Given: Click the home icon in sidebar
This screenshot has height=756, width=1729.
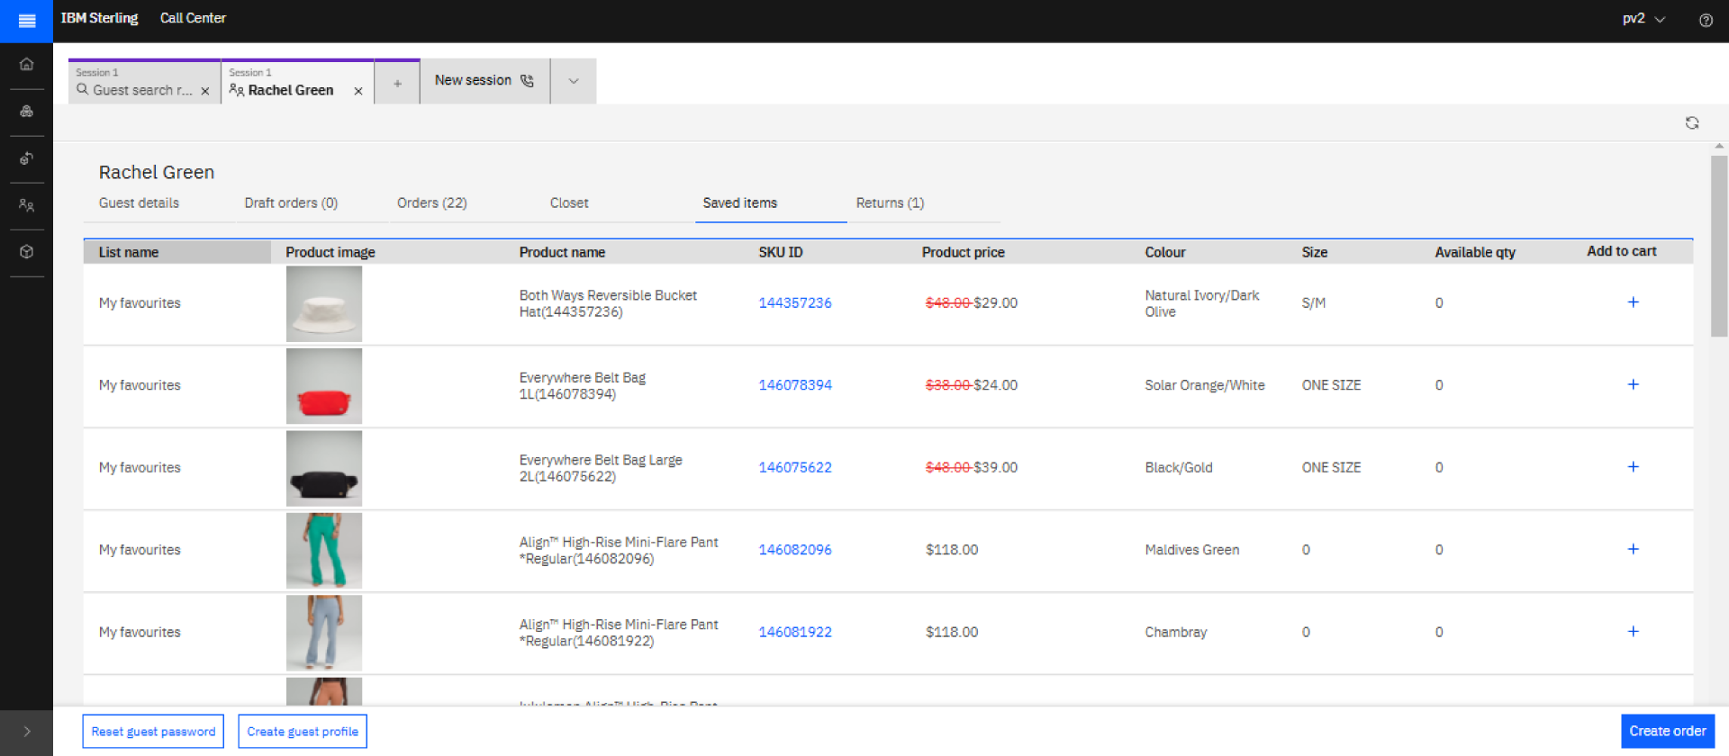Looking at the screenshot, I should 26,64.
